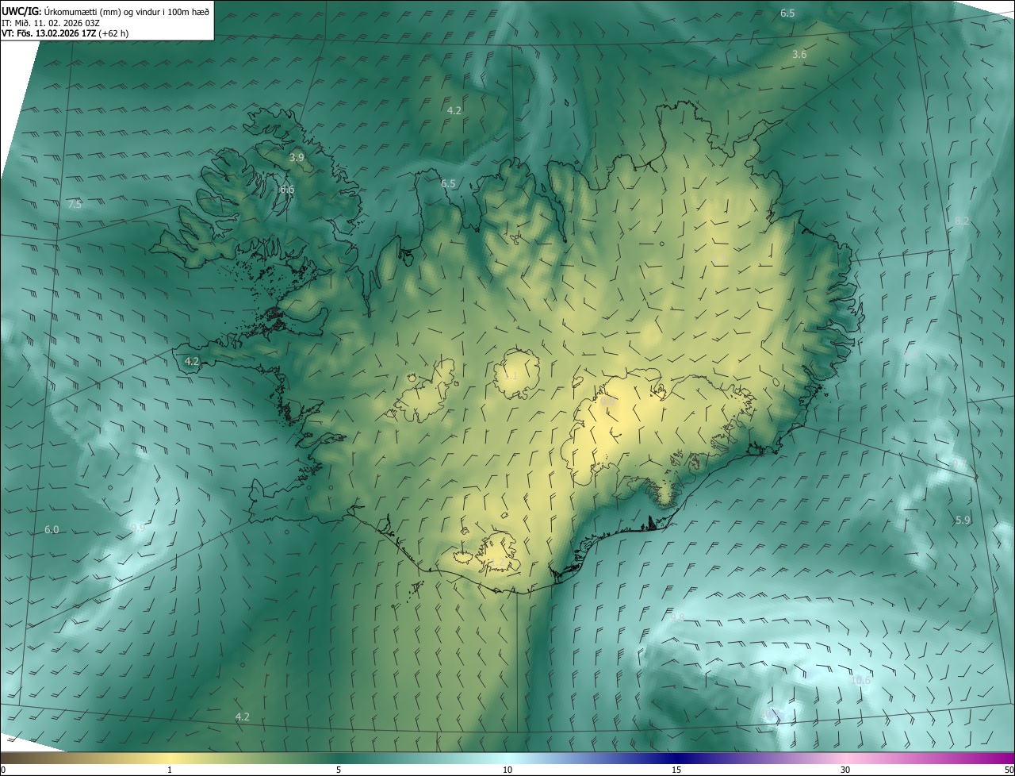
Task: Click the '3.9' value on the map
Action: (297, 157)
